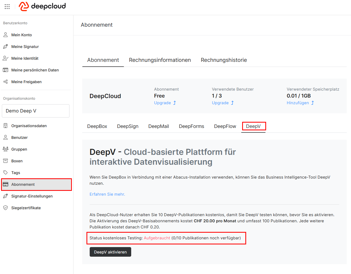Open the app launcher grid icon
This screenshot has height=274, width=351.
click(x=7, y=6)
